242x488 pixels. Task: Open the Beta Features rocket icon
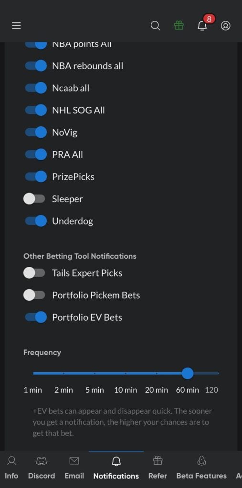point(201,461)
